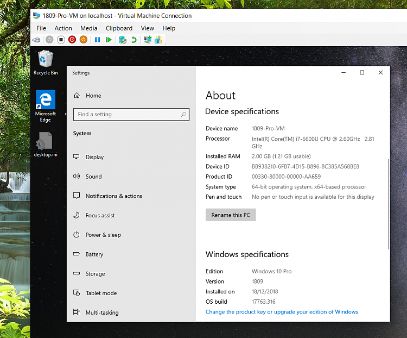Image resolution: width=407 pixels, height=338 pixels.
Task: Minimize the Settings window
Action: pyautogui.click(x=344, y=72)
